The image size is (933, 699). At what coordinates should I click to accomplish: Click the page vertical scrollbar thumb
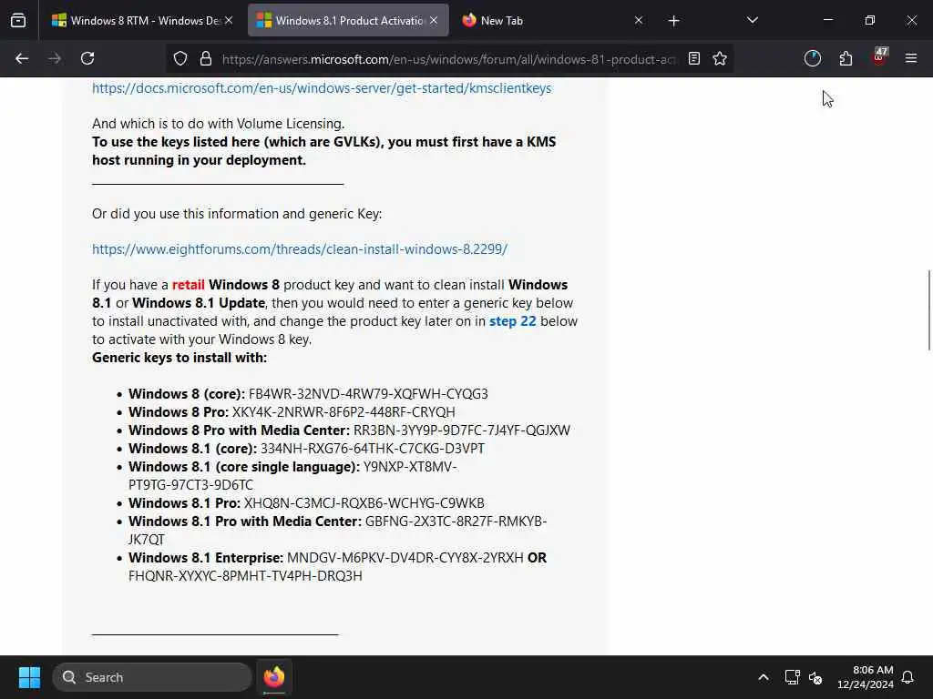pos(928,310)
